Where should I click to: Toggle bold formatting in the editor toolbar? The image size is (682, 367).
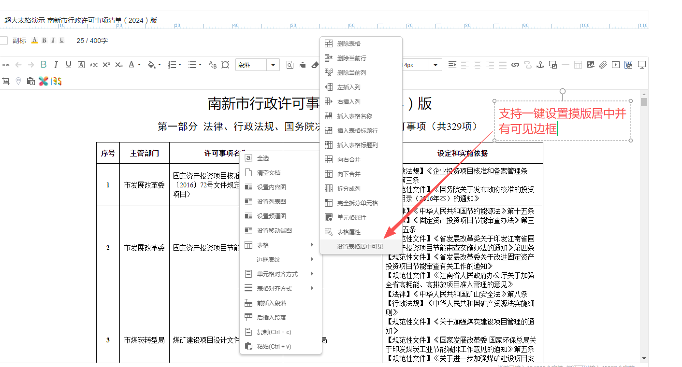[44, 65]
